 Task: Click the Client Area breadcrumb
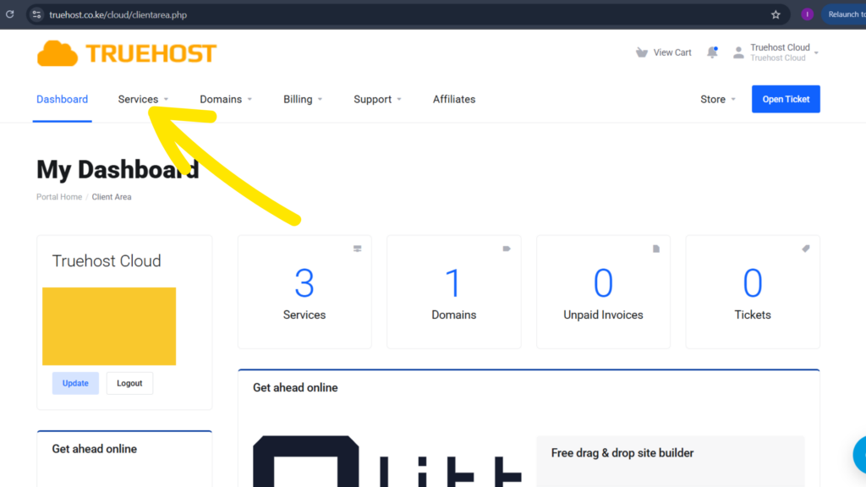(x=112, y=197)
